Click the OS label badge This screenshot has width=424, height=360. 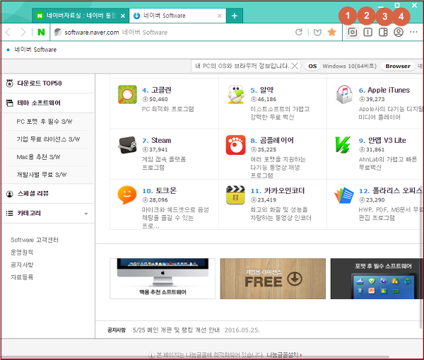[312, 66]
